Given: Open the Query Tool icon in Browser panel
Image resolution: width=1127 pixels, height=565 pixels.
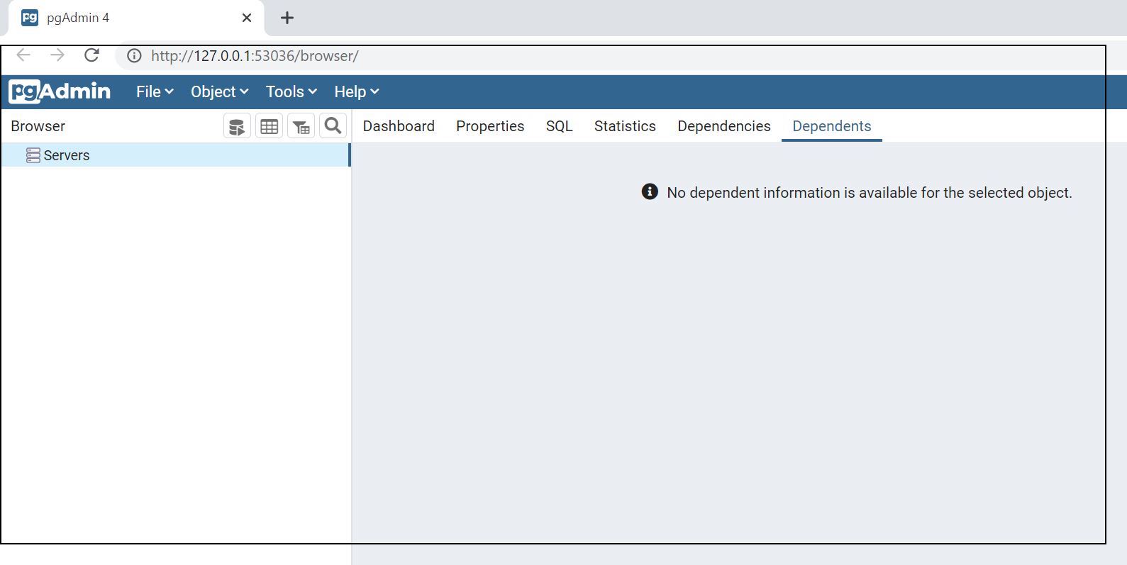Looking at the screenshot, I should coord(237,127).
